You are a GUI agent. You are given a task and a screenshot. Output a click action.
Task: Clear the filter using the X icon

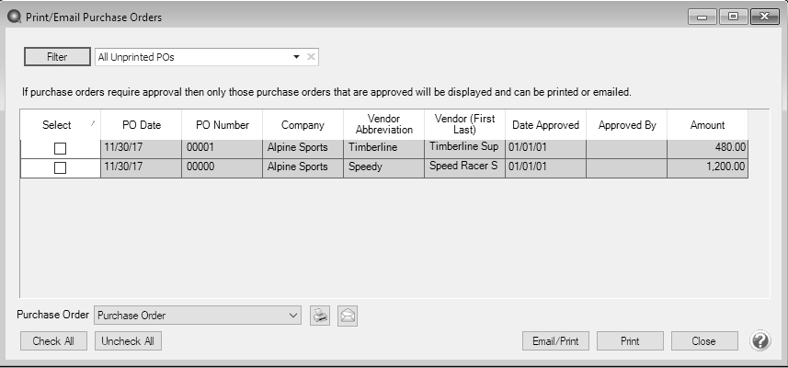311,57
